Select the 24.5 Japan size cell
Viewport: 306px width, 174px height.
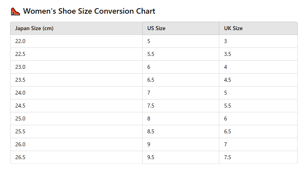coord(20,106)
